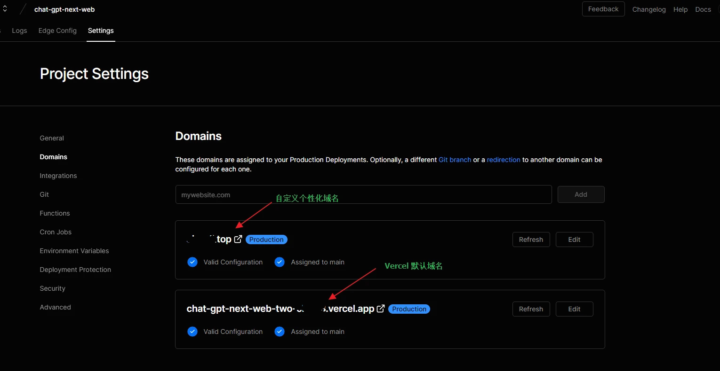Click Valid Configuration text under .top domain
This screenshot has width=720, height=371.
tap(233, 262)
